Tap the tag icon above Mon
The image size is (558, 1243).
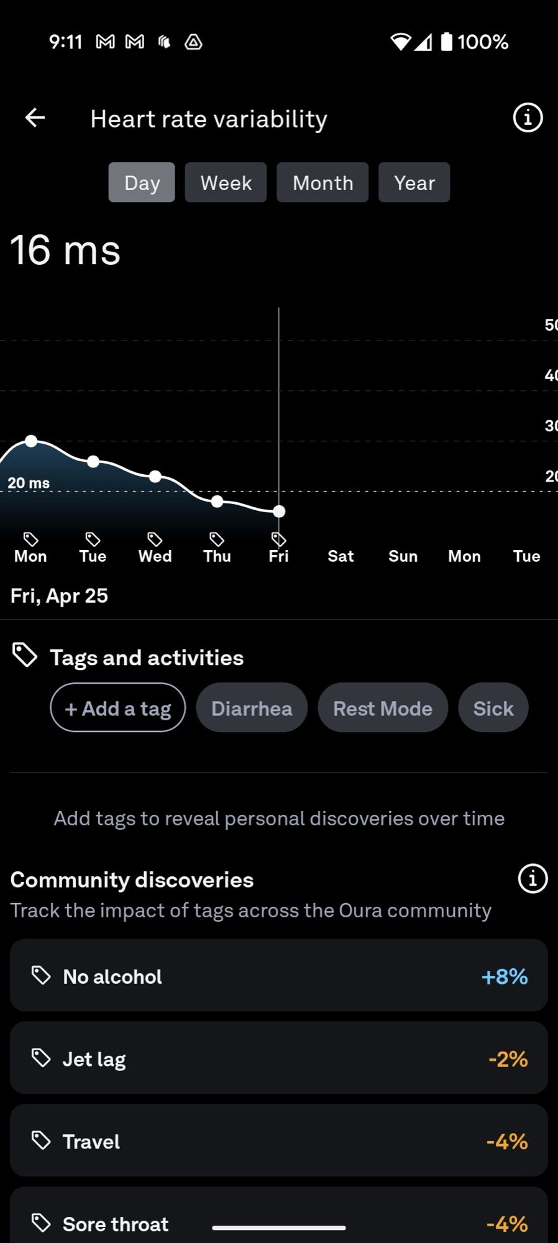(30, 538)
